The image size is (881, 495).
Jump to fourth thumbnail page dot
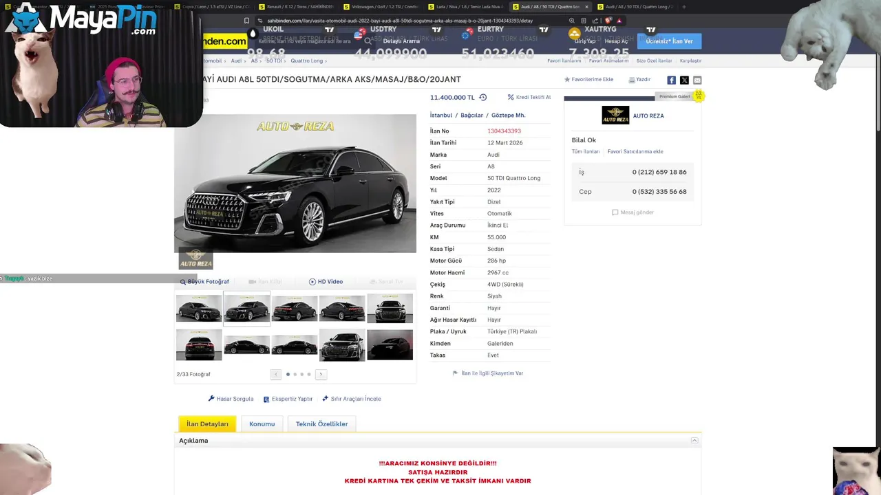point(308,374)
